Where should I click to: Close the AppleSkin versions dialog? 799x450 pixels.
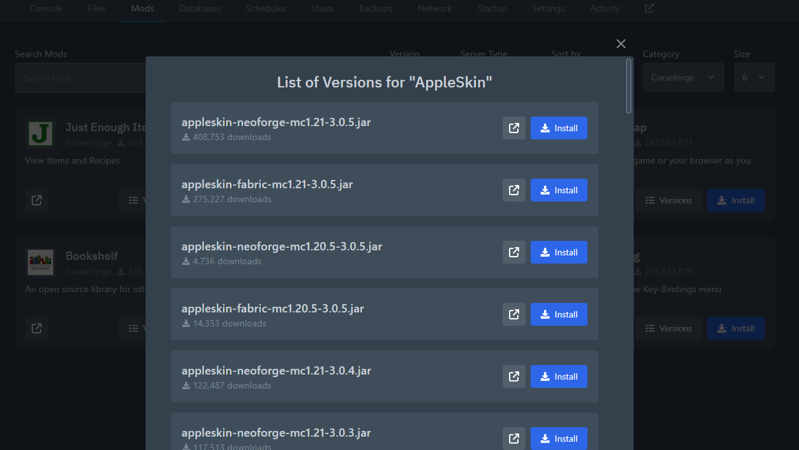tap(620, 44)
